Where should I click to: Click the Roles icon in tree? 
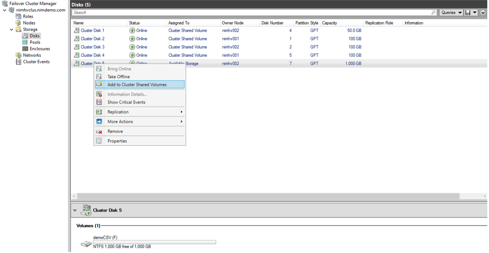coord(18,17)
